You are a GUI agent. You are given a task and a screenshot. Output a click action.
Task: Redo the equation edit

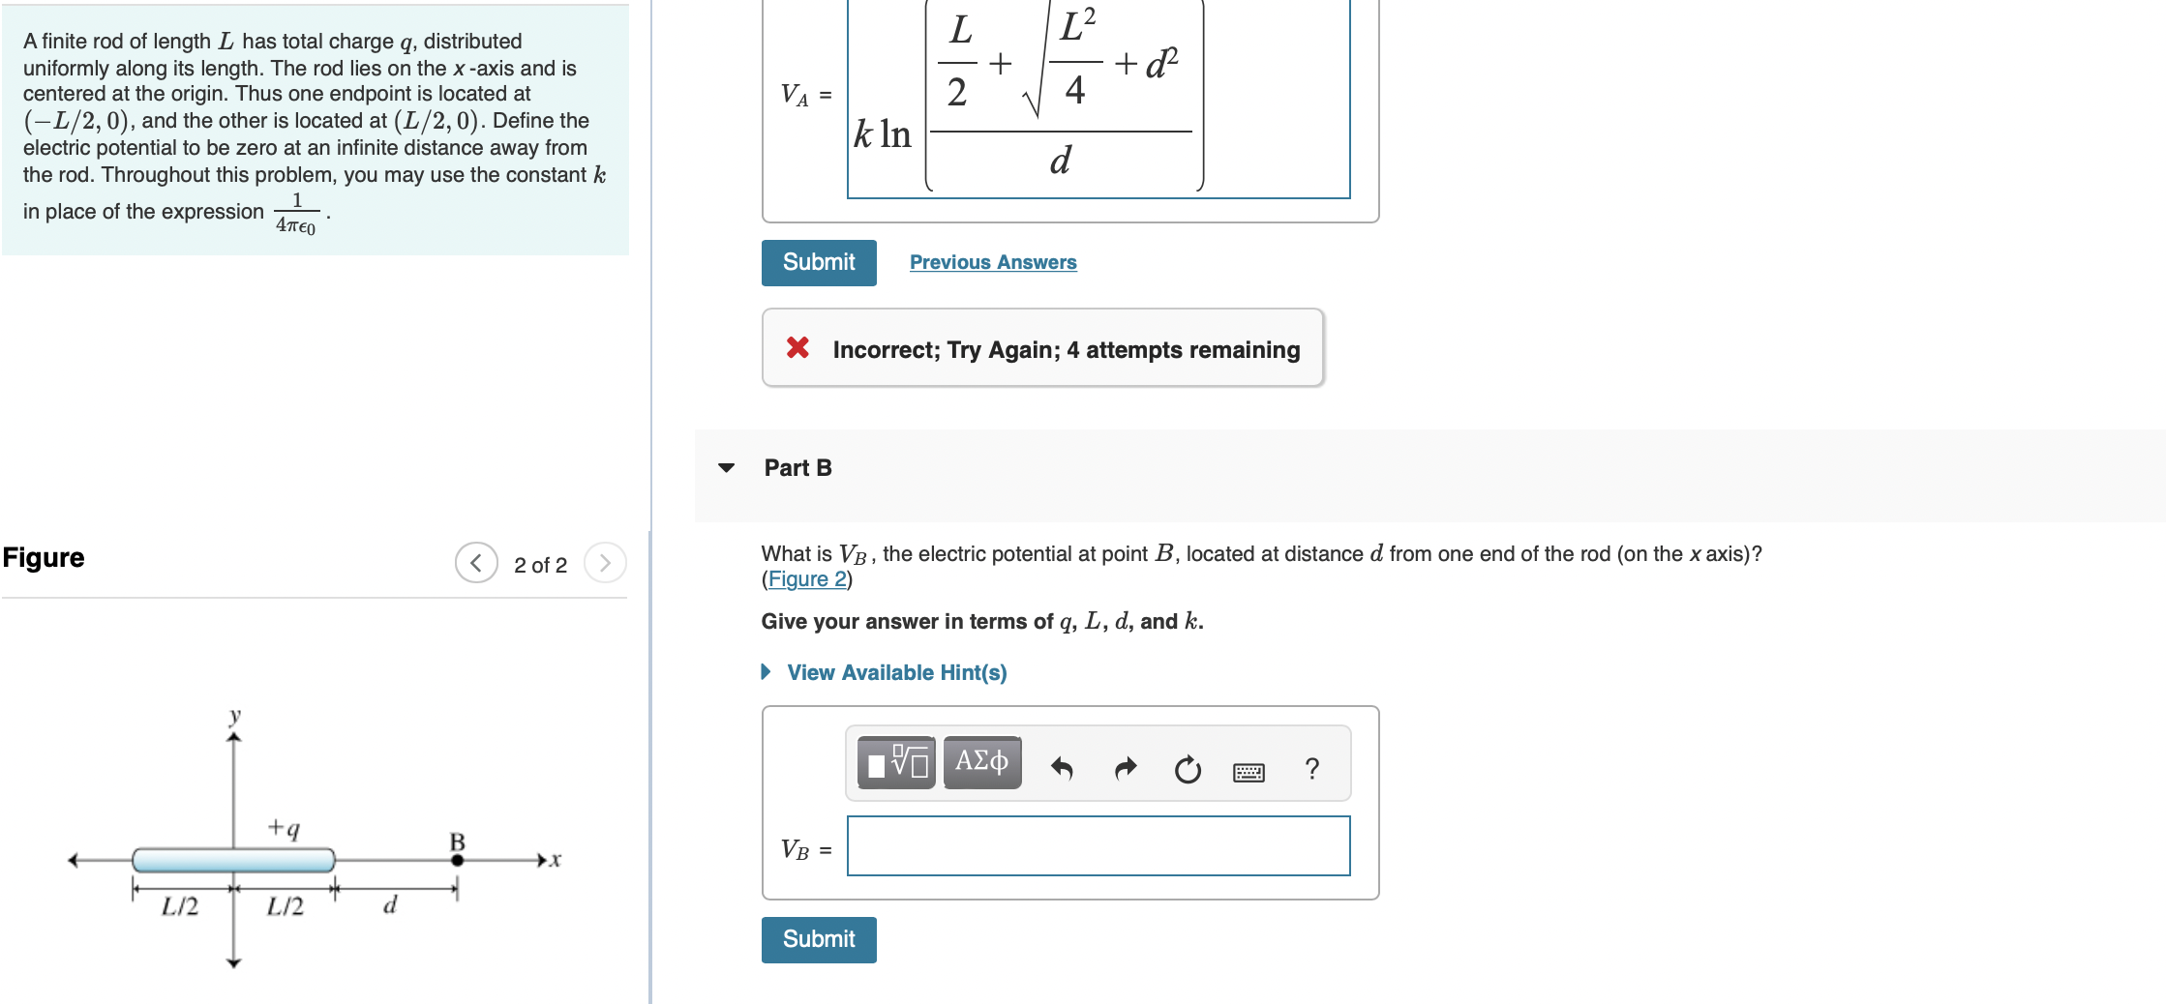point(1125,765)
